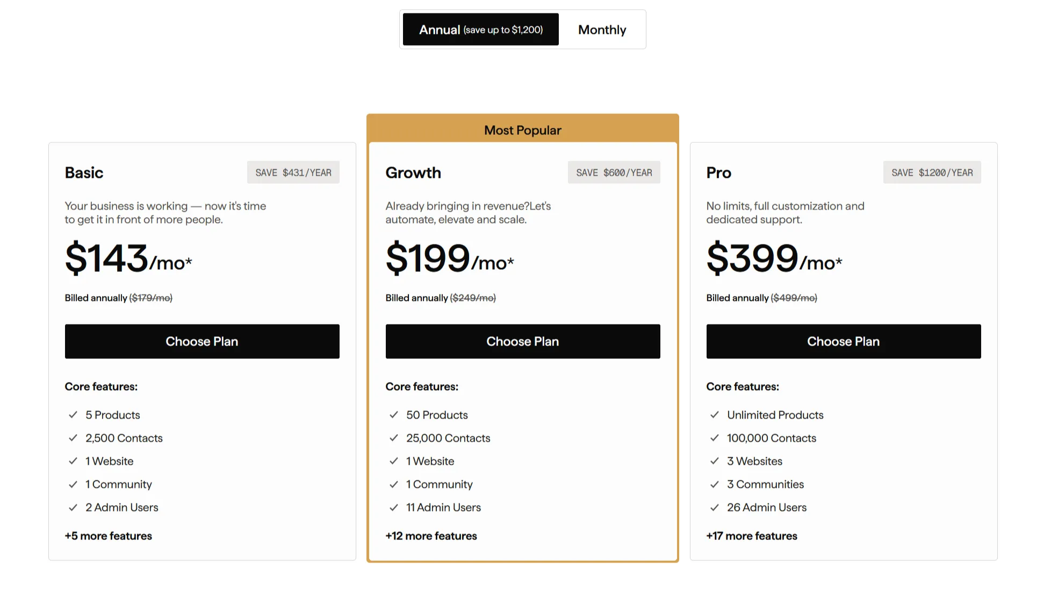Select the checkmark beside 26 Admin Users

coord(715,507)
